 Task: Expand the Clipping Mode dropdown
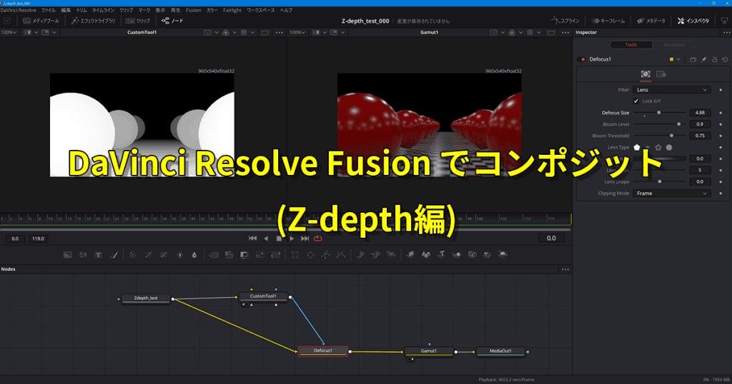click(x=672, y=193)
